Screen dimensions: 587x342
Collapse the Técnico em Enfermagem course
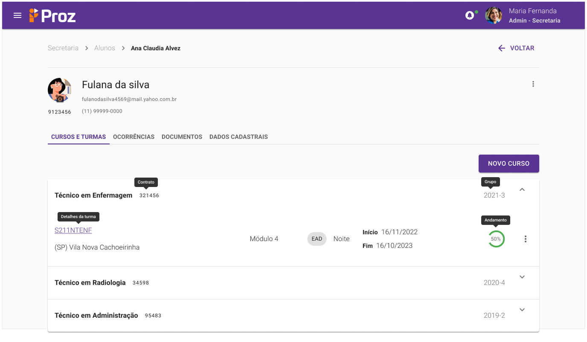pos(522,190)
